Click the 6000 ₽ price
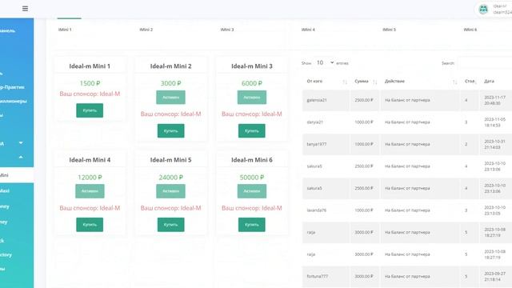The image size is (512, 288). [x=252, y=83]
